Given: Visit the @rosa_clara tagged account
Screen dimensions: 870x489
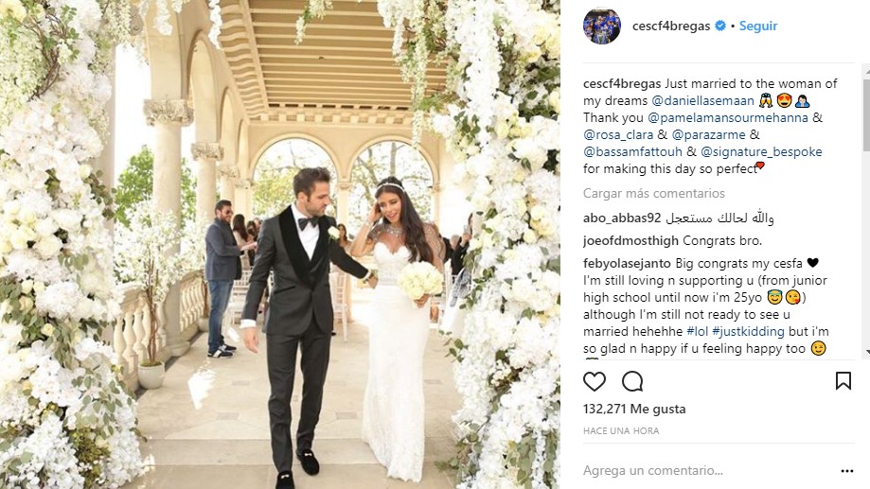Looking at the screenshot, I should (x=618, y=134).
